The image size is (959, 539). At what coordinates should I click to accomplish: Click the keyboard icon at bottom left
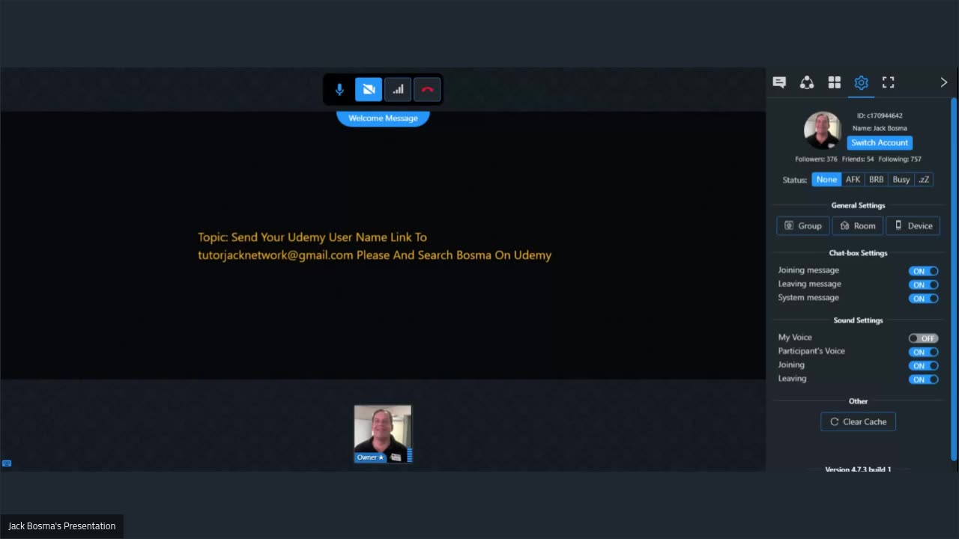pyautogui.click(x=7, y=463)
